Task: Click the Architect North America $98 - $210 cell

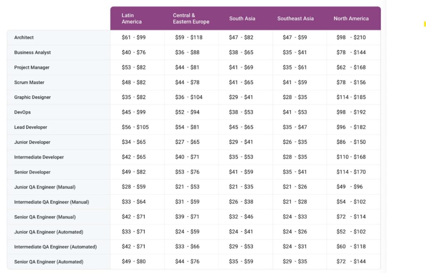Action: (351, 38)
